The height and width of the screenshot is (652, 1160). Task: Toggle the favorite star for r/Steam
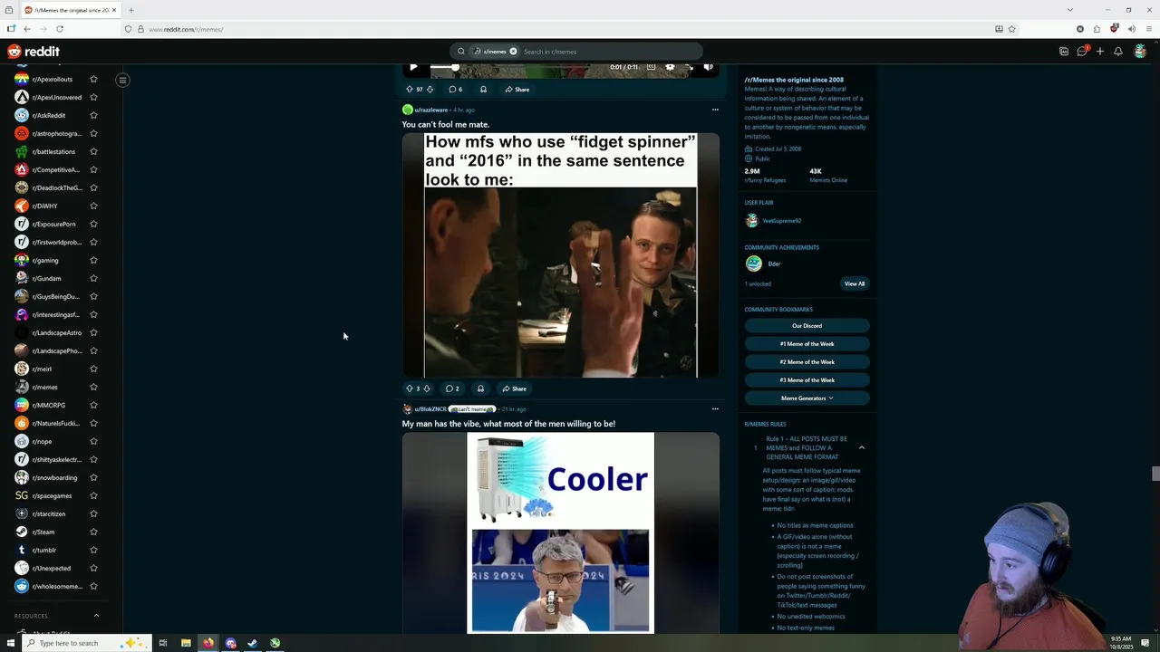[93, 532]
